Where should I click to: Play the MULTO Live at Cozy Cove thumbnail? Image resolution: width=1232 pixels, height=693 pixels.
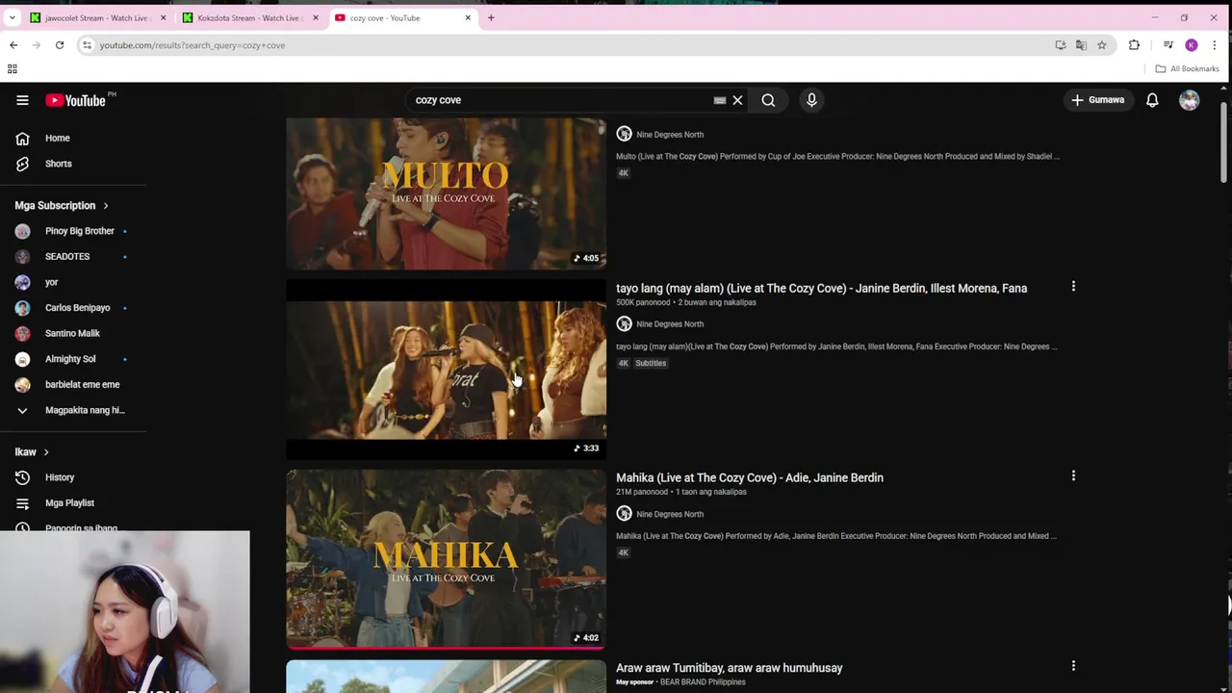point(446,193)
